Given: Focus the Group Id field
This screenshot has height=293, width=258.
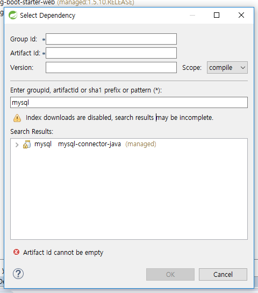Looking at the screenshot, I should 111,39.
